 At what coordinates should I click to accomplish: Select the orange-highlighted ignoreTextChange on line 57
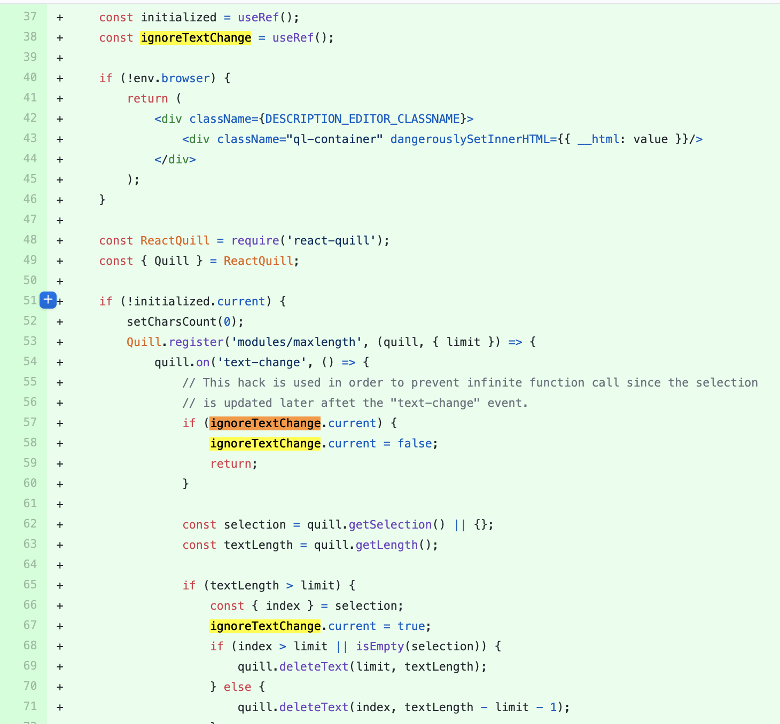(265, 422)
